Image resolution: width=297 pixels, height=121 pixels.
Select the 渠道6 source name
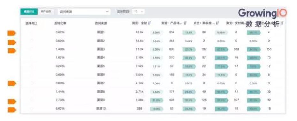click(101, 75)
